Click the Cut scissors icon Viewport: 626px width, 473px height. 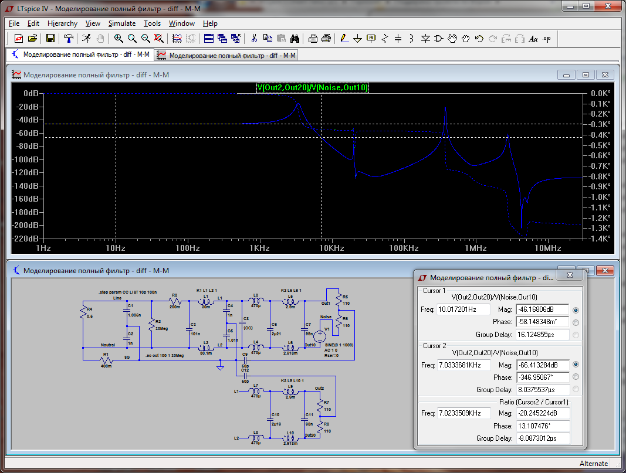click(254, 39)
